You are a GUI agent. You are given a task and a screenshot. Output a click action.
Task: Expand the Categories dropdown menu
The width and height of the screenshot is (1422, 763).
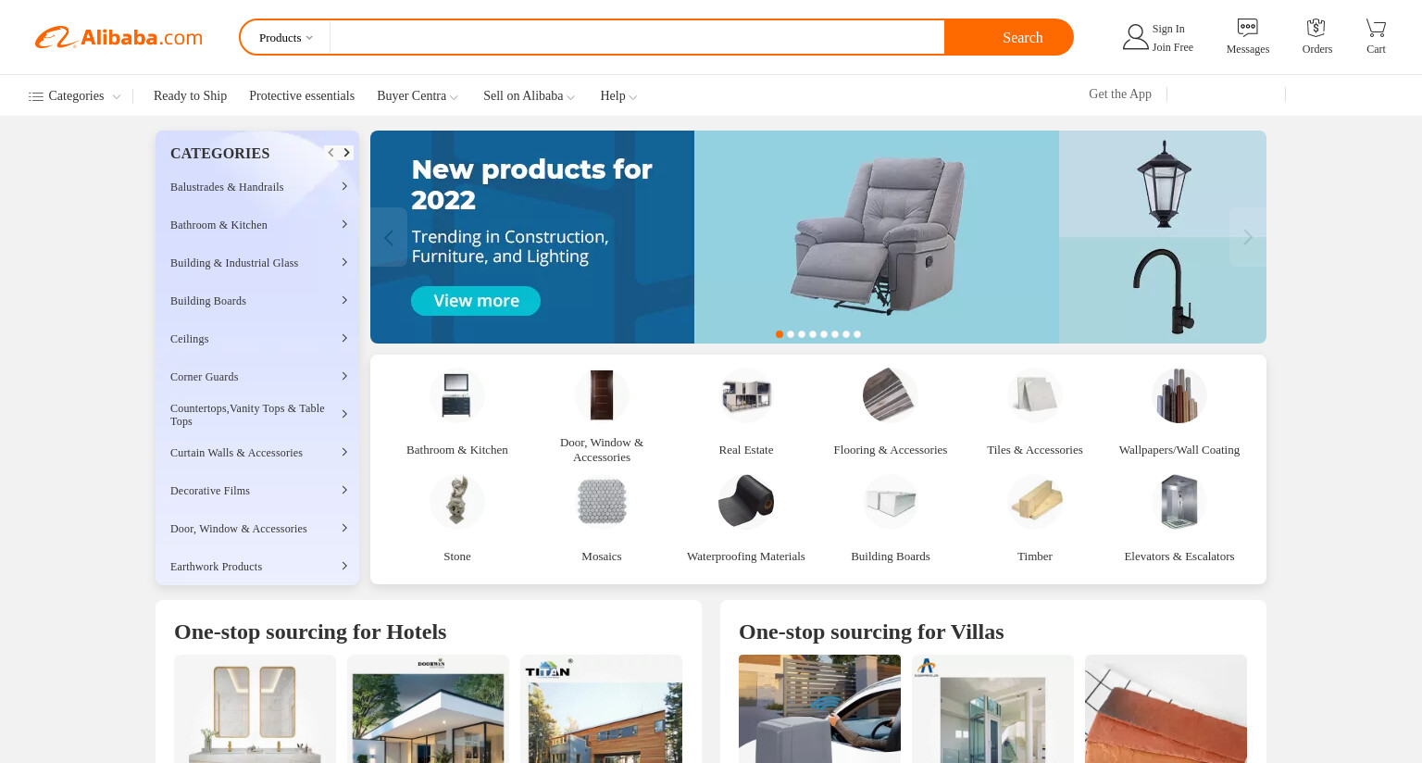(x=75, y=96)
